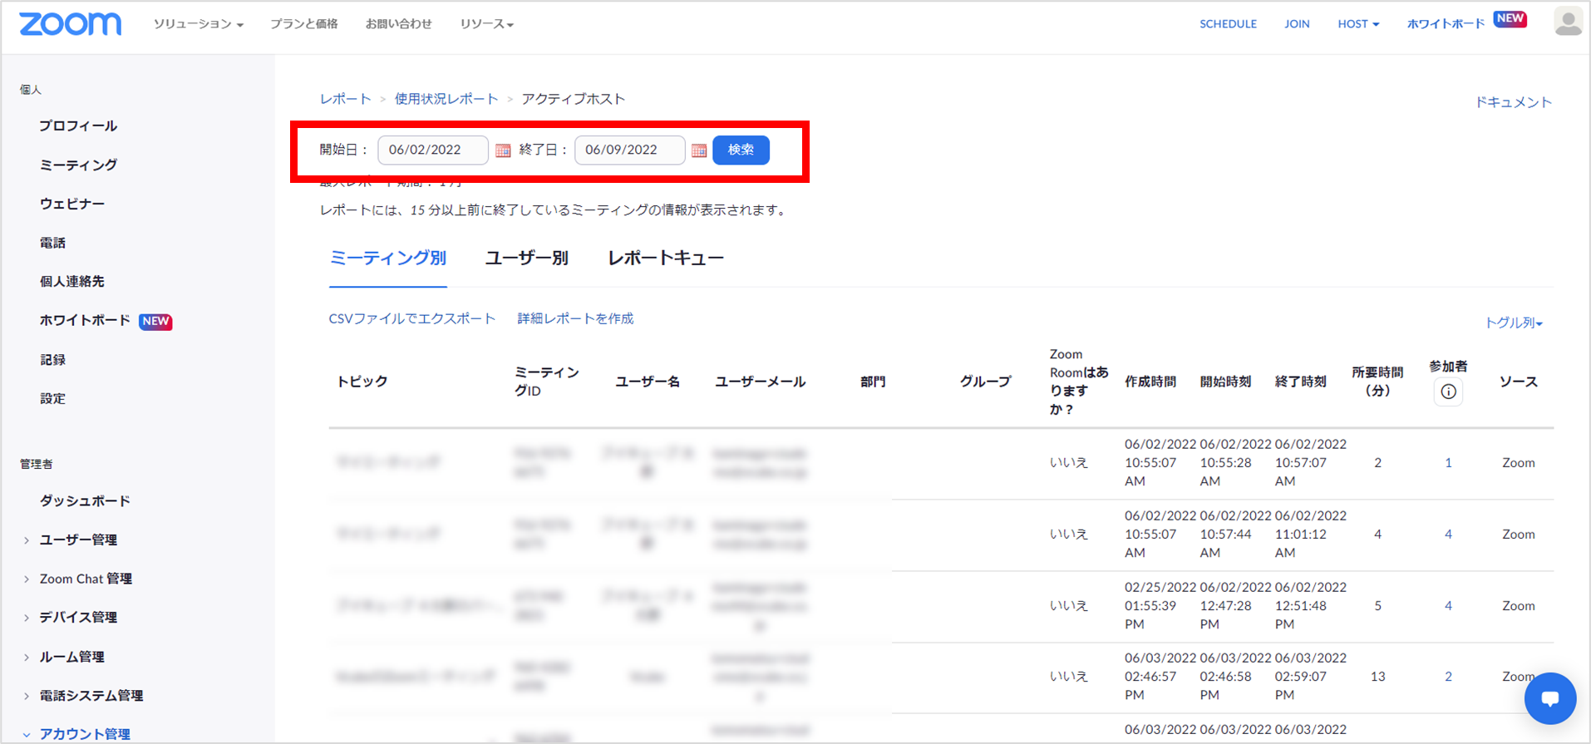The image size is (1591, 744).
Task: Open ホワイトボード in sidebar
Action: tap(85, 320)
